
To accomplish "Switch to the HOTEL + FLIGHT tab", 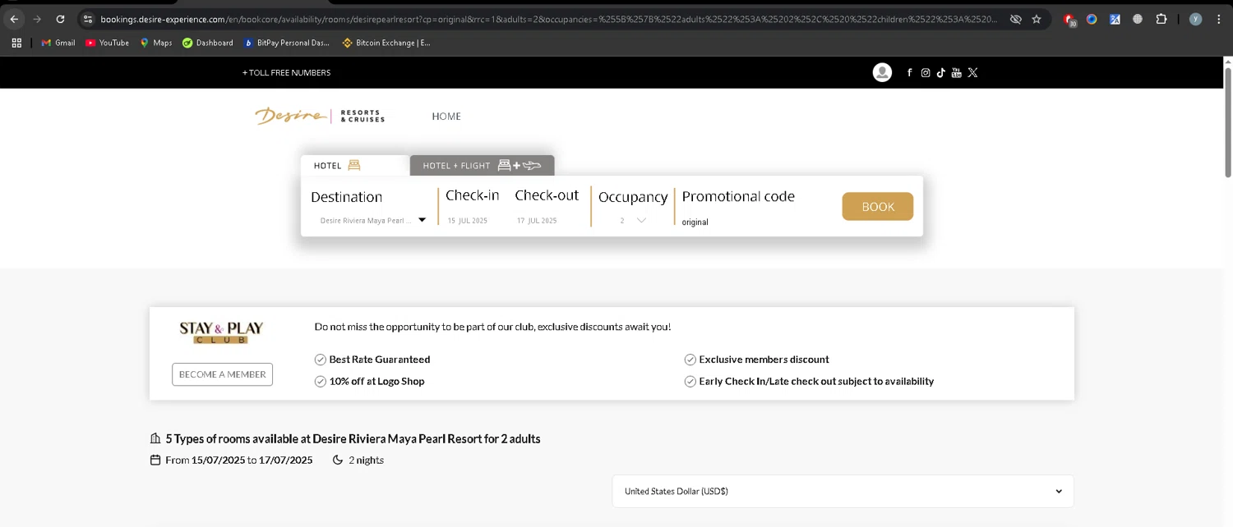I will [482, 165].
